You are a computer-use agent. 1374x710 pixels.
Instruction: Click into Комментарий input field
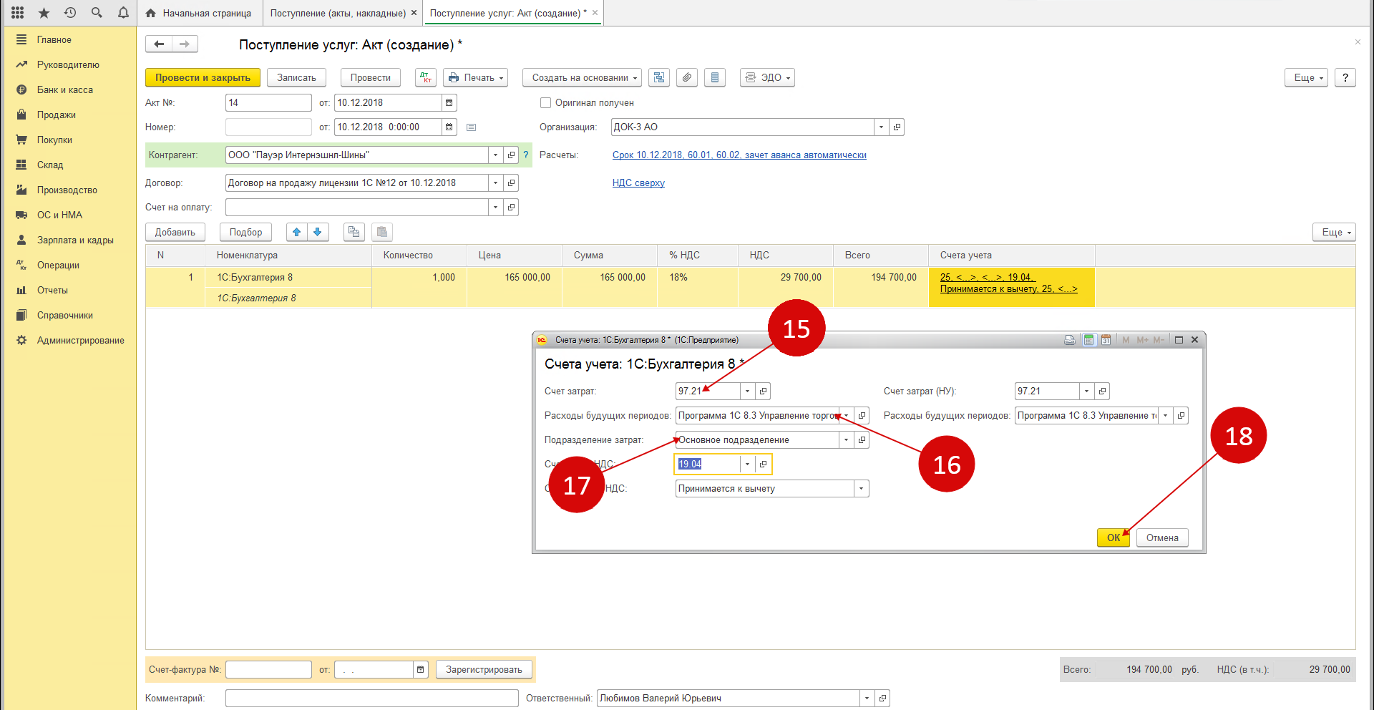click(371, 699)
